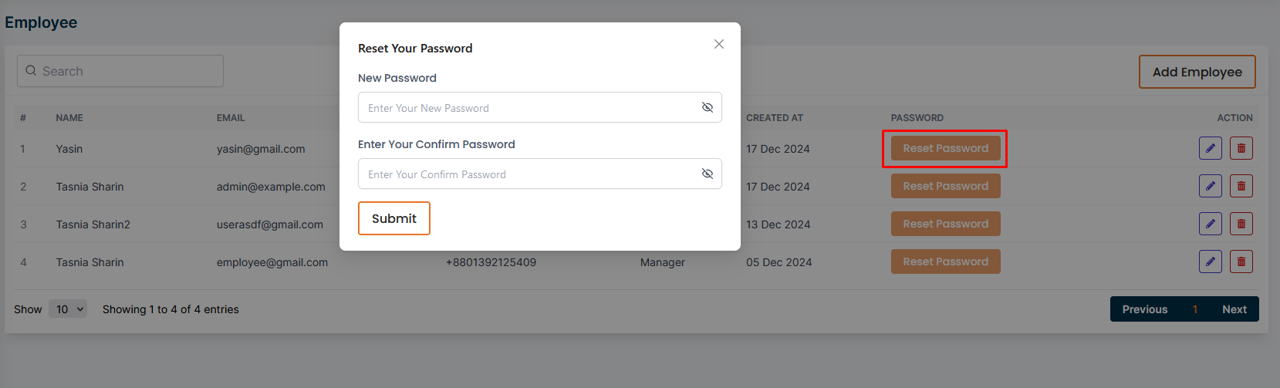Click the Add Employee button
Image resolution: width=1280 pixels, height=388 pixels.
1197,72
